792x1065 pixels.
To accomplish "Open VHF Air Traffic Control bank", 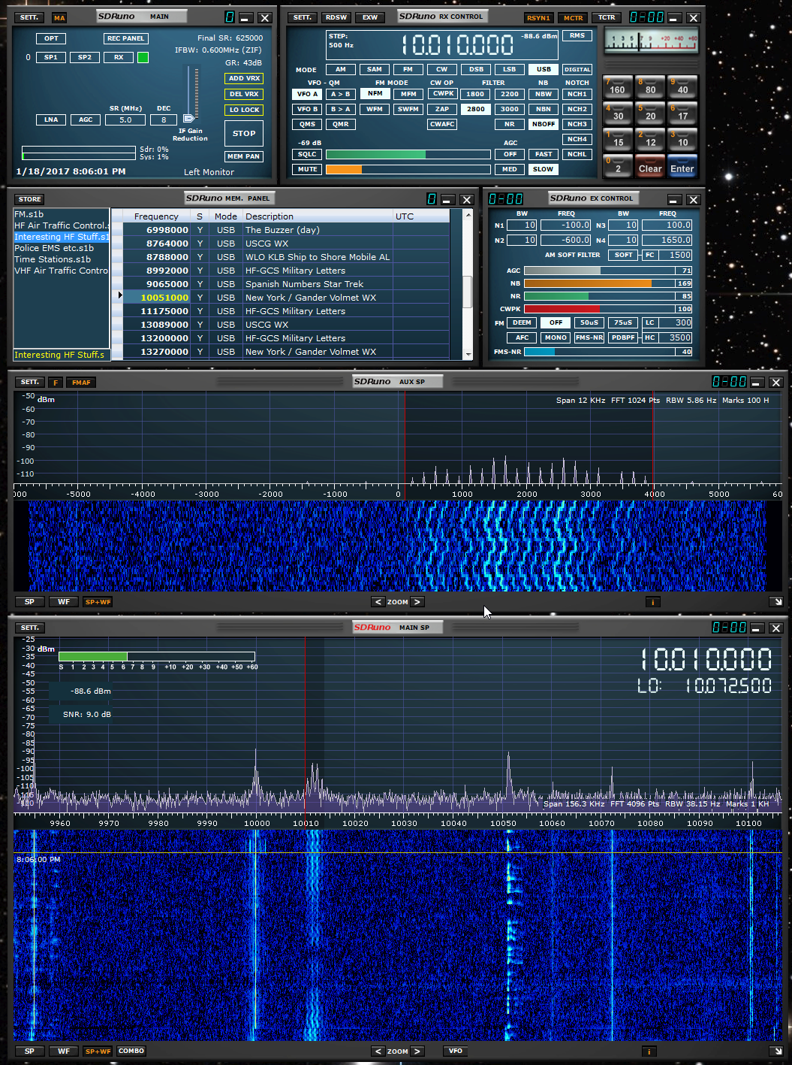I will click(x=62, y=271).
